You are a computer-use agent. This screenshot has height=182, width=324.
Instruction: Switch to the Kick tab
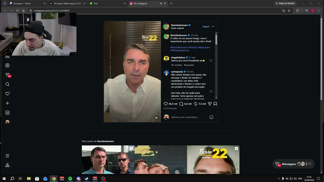click(x=108, y=4)
